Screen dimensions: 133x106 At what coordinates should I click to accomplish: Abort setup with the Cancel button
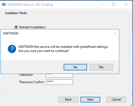(x=116, y=99)
